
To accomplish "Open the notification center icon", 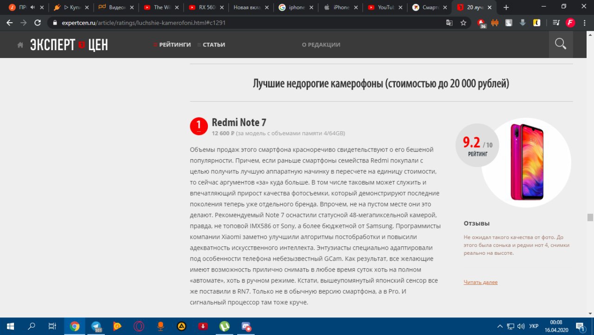I will tap(580, 326).
